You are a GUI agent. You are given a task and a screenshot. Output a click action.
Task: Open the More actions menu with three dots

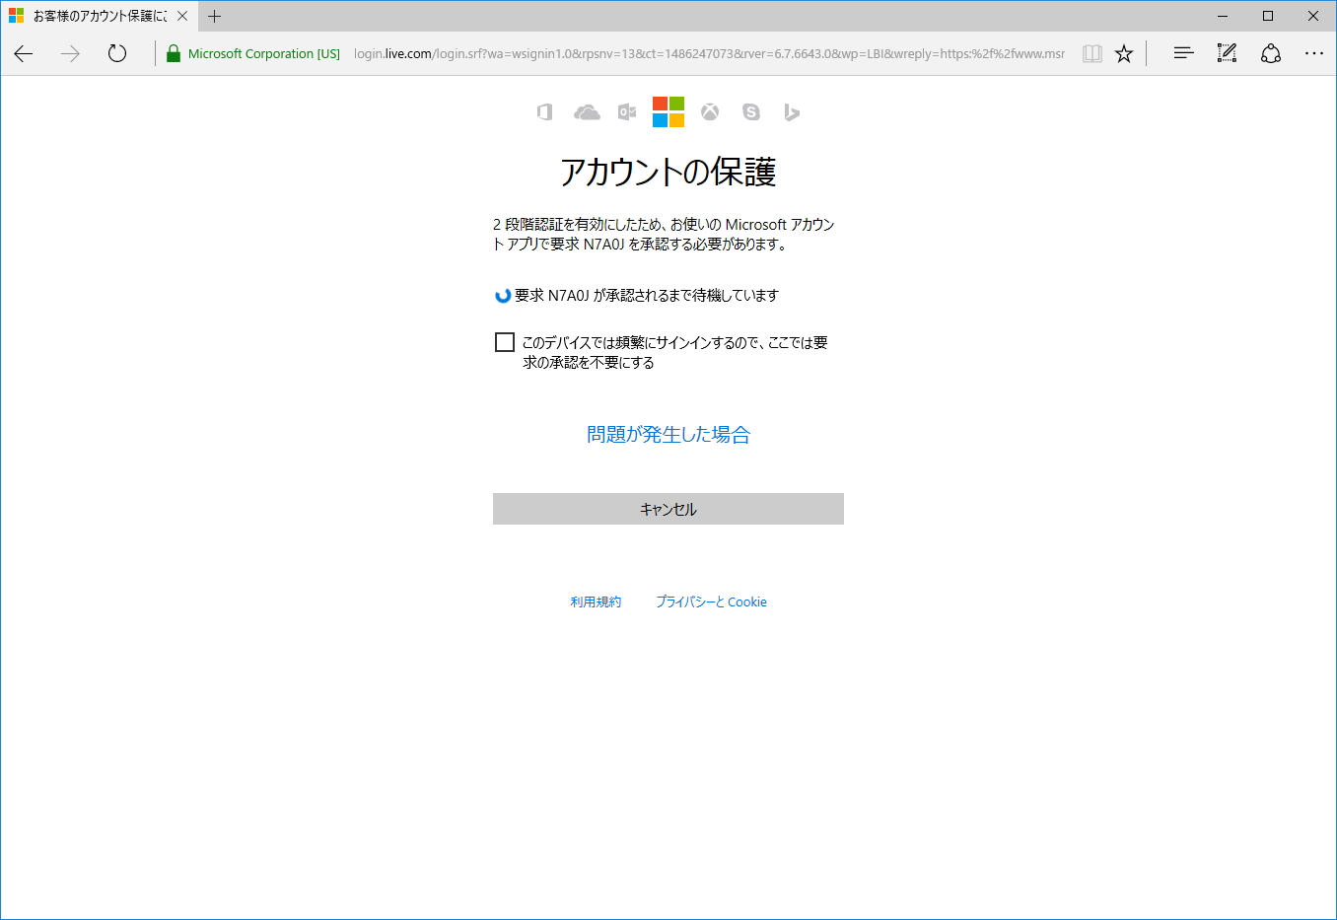pyautogui.click(x=1313, y=53)
